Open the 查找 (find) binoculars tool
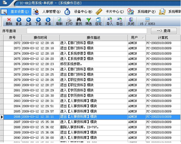The height and width of the screenshot is (144, 181). click(x=79, y=22)
